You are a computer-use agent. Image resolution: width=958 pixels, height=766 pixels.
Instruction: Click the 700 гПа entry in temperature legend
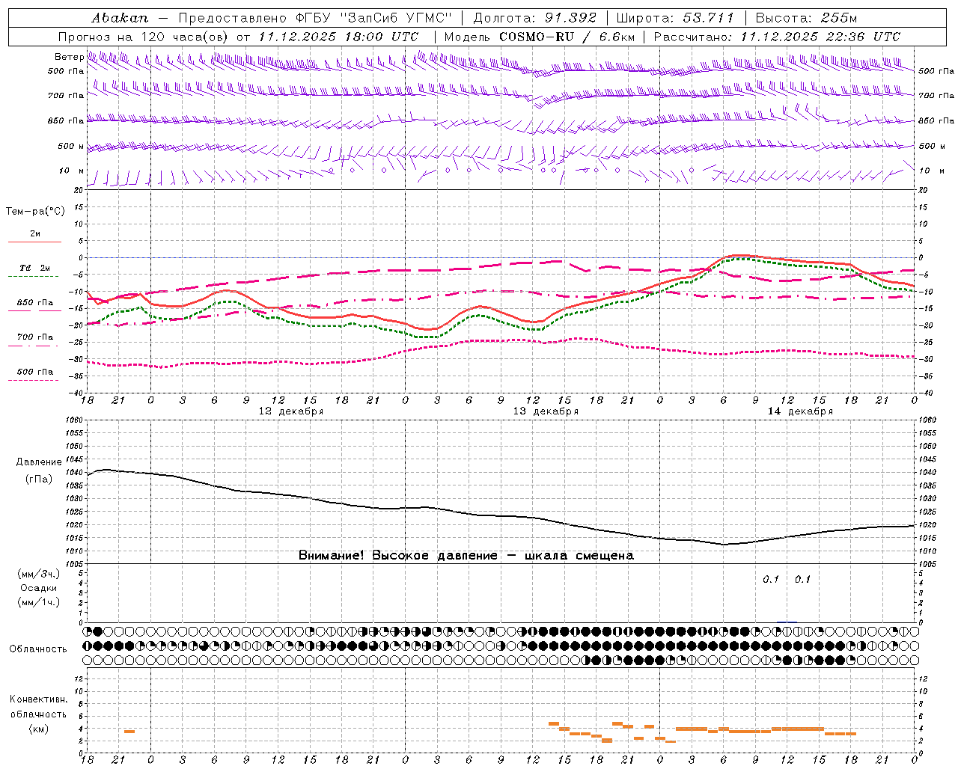click(x=35, y=337)
